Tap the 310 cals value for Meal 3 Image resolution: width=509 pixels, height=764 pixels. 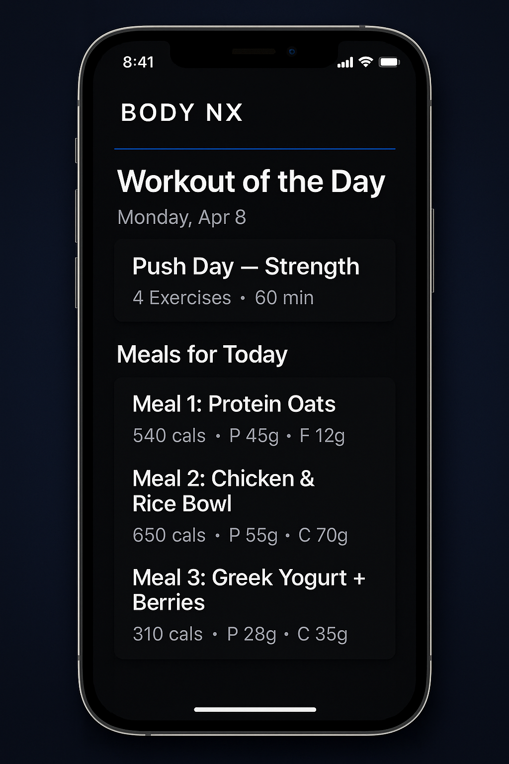pyautogui.click(x=168, y=634)
